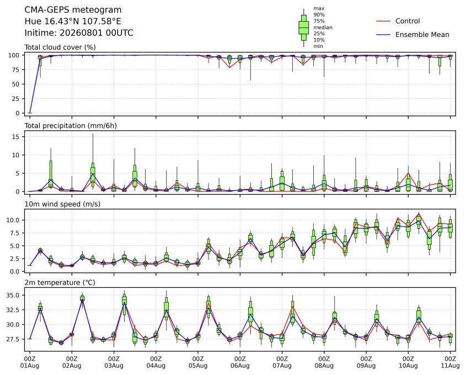Click the '00Z 10Aug' x-axis label
Image resolution: width=466 pixels, height=375 pixels.
408,362
